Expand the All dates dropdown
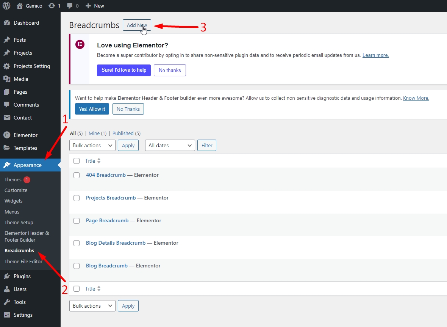 pos(170,145)
